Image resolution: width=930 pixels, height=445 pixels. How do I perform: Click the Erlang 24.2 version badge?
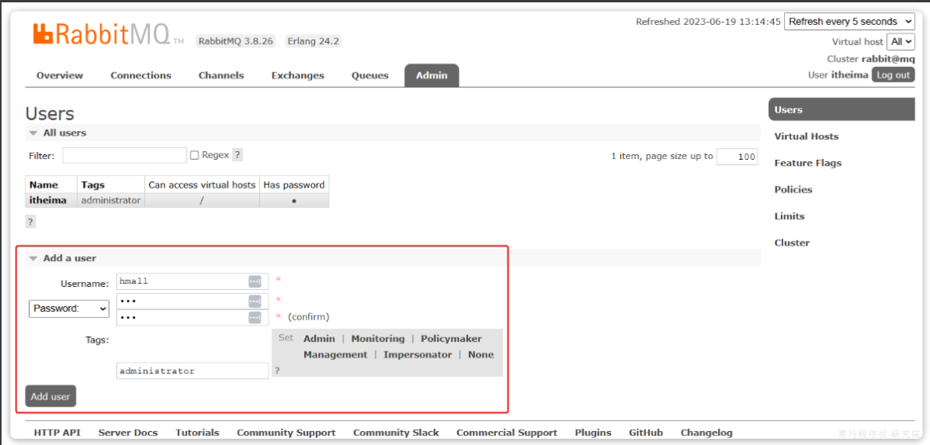tap(313, 41)
